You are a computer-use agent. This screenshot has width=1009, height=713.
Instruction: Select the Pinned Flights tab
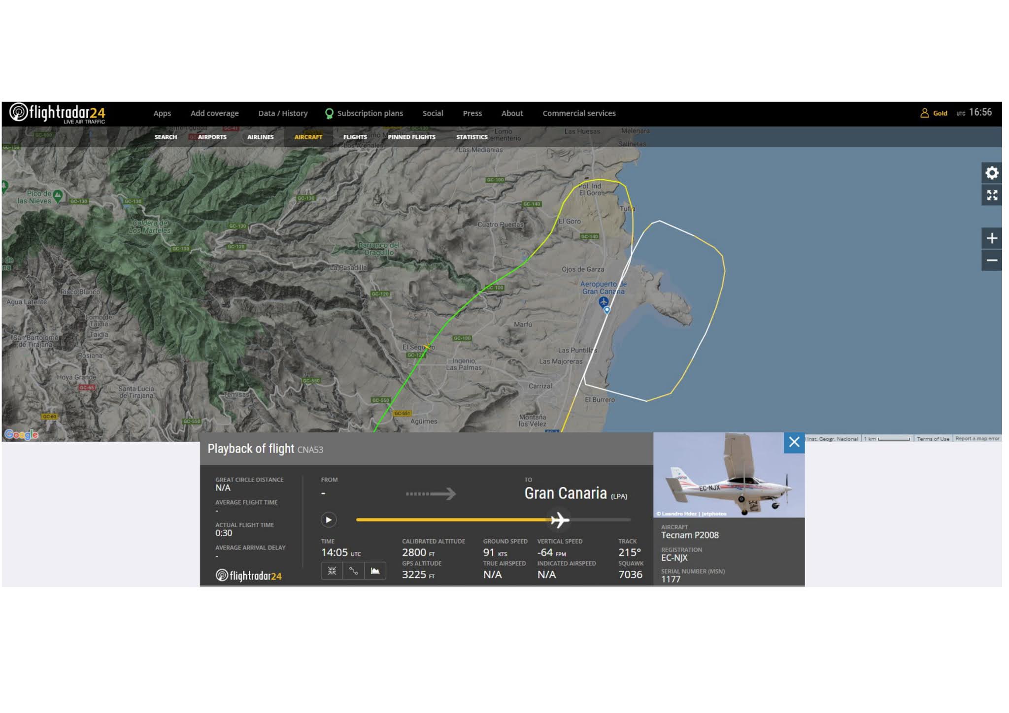point(411,137)
